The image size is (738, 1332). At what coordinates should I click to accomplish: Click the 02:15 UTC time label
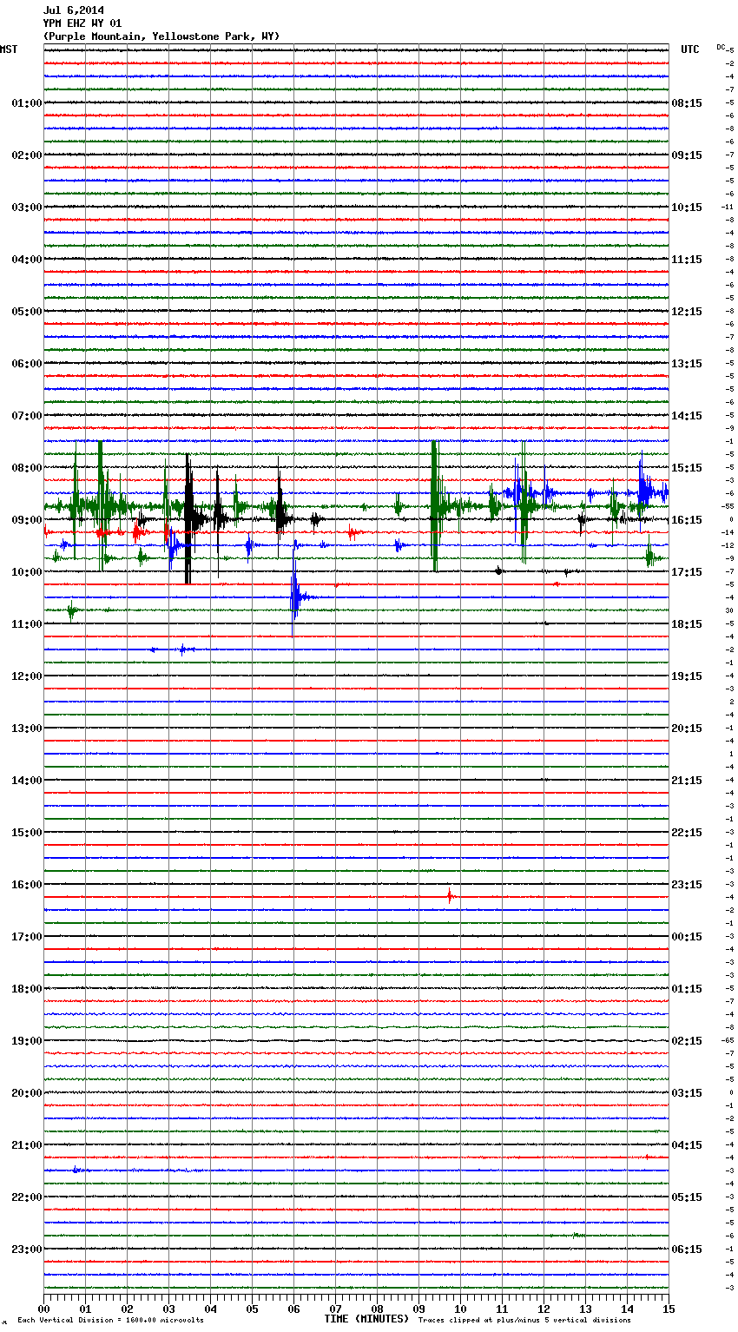click(x=687, y=1041)
